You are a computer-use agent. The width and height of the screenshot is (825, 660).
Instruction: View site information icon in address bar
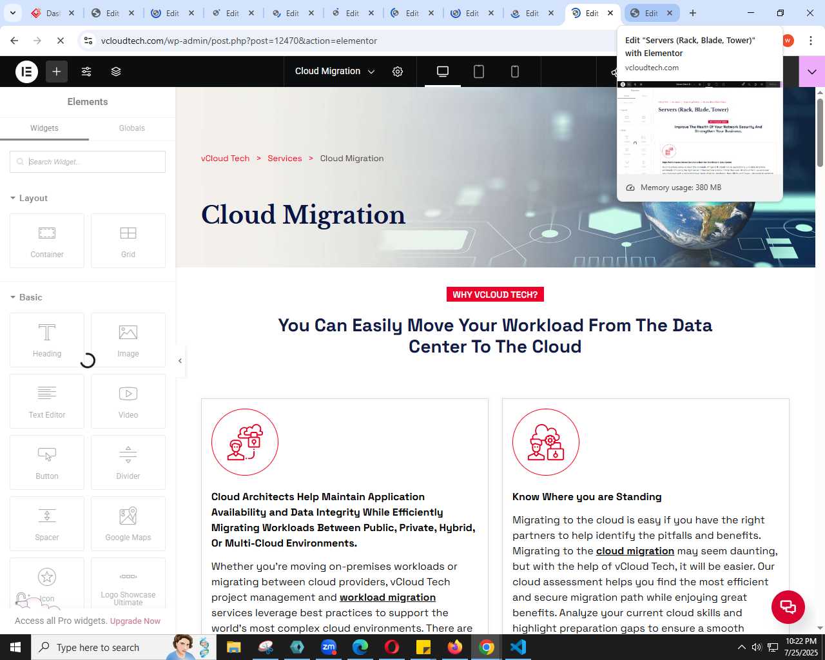(88, 41)
